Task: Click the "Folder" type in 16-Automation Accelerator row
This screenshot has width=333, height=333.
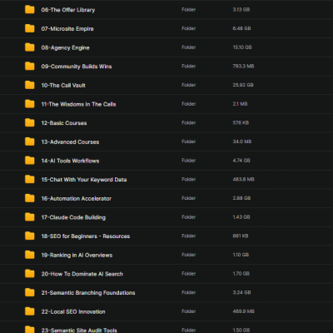Action: [x=189, y=198]
